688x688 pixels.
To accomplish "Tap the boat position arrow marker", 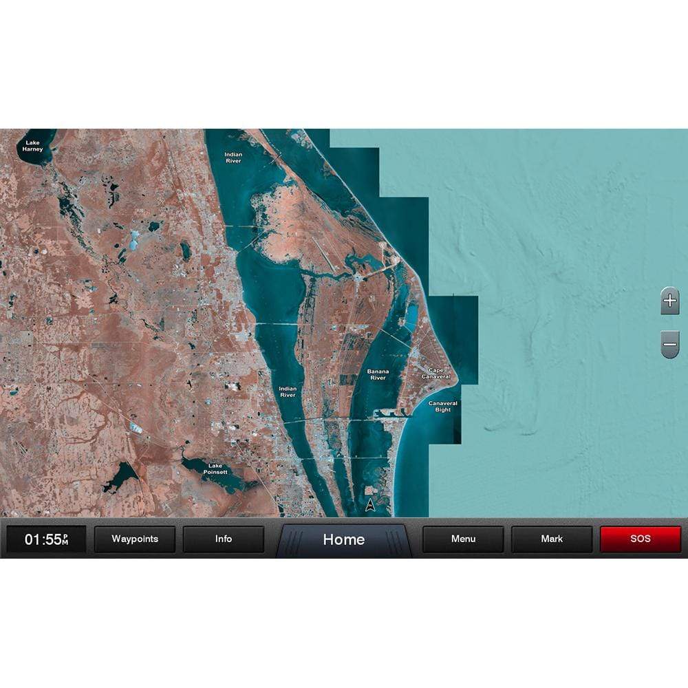I will click(370, 506).
